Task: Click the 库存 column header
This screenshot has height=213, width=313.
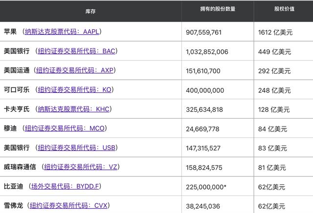Action: tap(90, 11)
